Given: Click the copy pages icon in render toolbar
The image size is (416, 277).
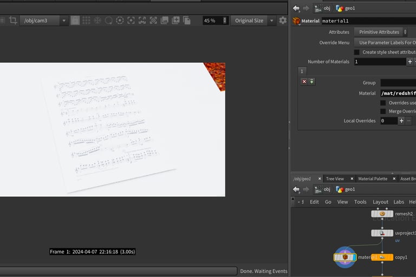Looking at the screenshot, I should 186,21.
